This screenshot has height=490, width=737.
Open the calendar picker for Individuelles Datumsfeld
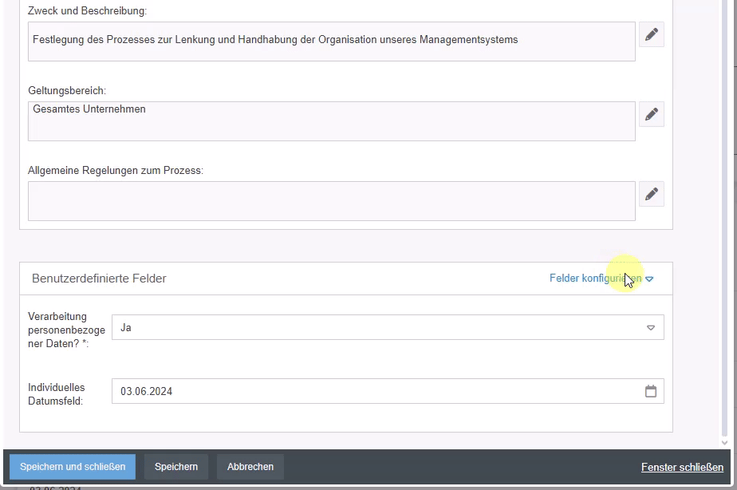pos(651,391)
